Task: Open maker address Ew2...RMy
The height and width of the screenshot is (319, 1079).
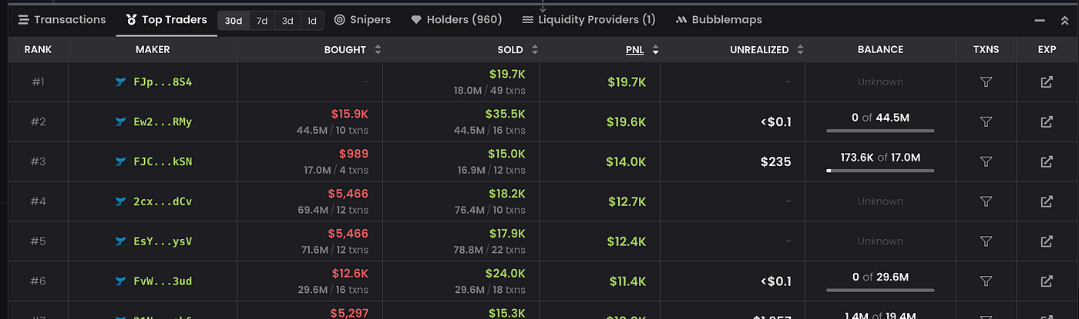Action: pos(163,122)
